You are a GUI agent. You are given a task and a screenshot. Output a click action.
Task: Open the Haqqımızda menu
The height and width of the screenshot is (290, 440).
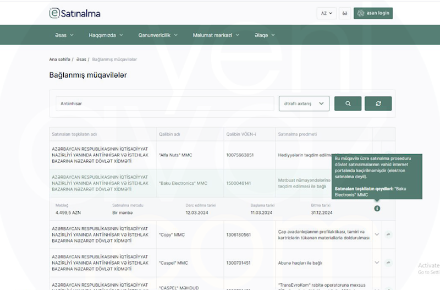pyautogui.click(x=106, y=35)
